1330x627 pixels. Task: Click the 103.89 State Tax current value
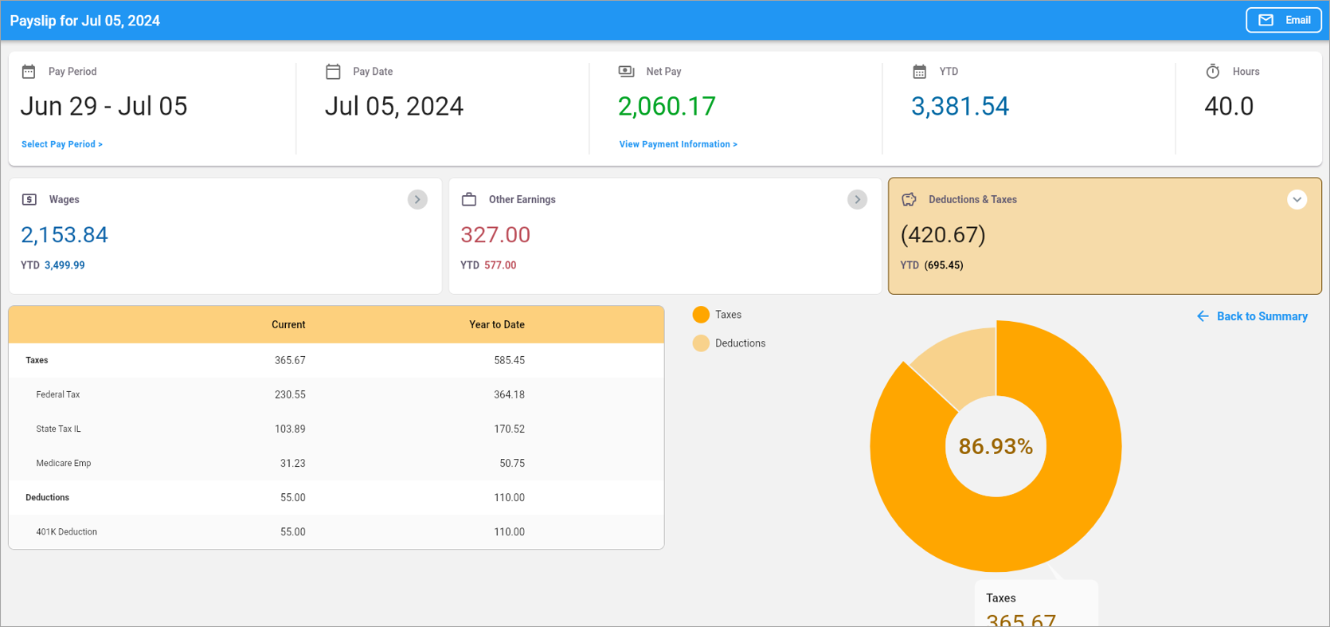[290, 429]
